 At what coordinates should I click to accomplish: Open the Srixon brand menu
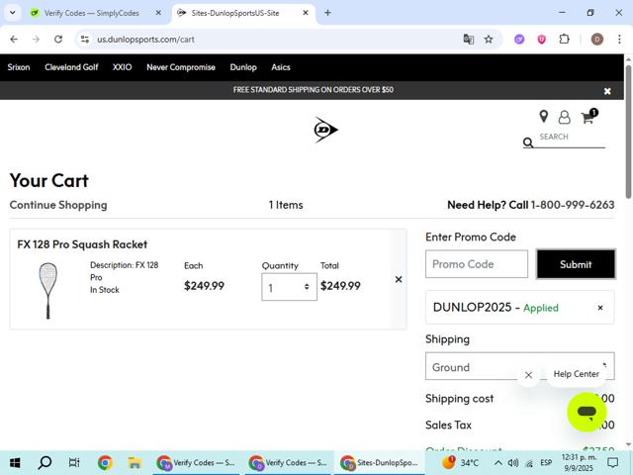coord(19,67)
